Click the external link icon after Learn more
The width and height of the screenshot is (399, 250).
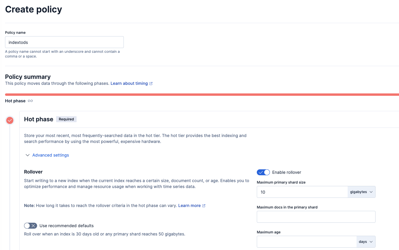tap(204, 206)
